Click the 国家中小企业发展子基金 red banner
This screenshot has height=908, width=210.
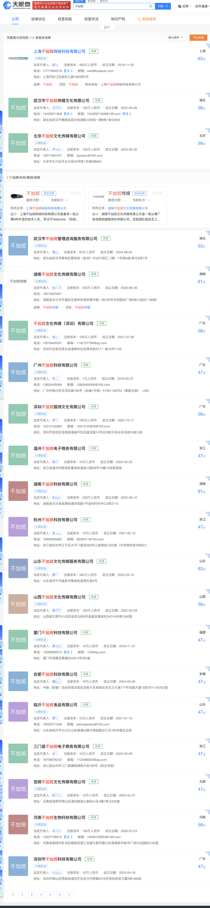(x=51, y=5)
